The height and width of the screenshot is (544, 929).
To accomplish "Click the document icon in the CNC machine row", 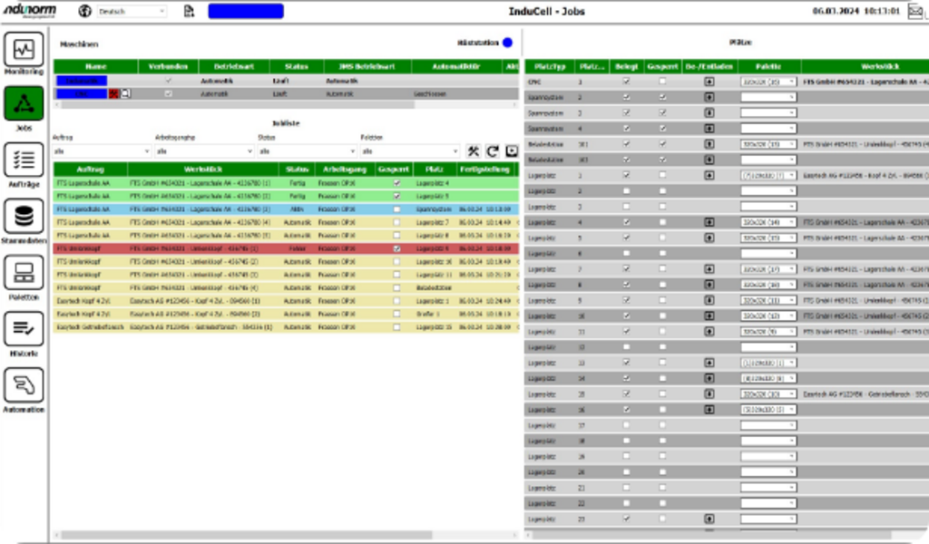I will (x=125, y=93).
